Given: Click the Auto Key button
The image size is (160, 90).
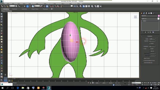Looking at the screenshot, I should pyautogui.click(x=129, y=83).
